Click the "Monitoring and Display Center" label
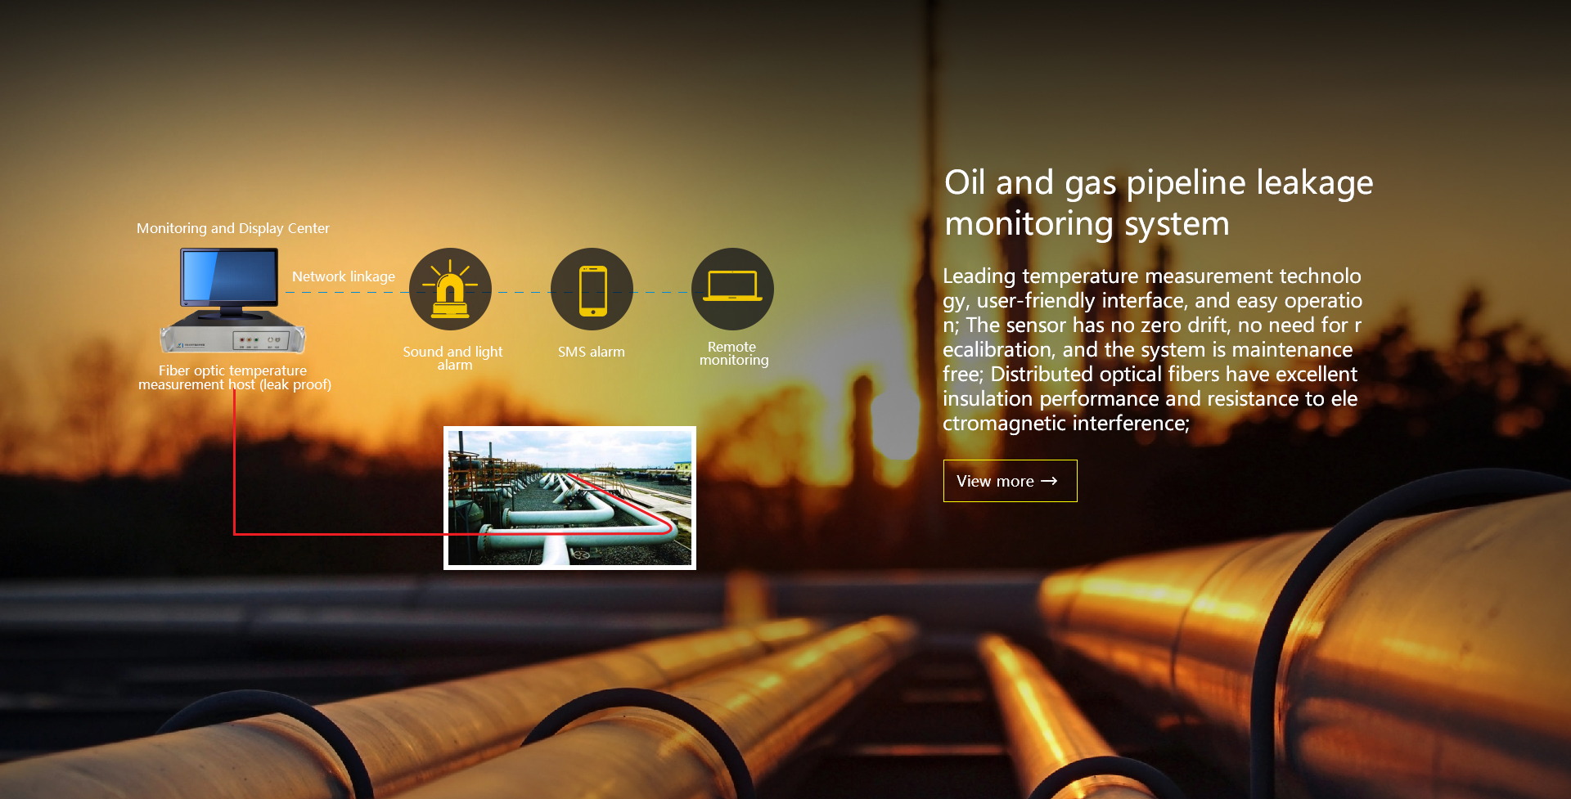 (x=232, y=228)
